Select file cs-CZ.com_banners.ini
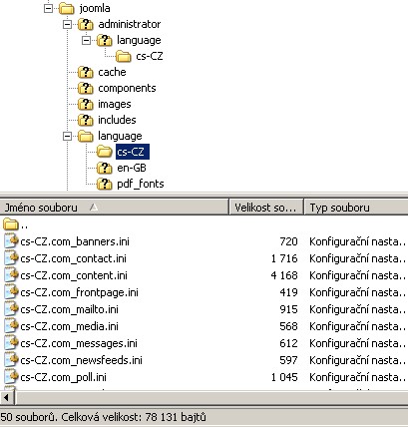 point(75,241)
